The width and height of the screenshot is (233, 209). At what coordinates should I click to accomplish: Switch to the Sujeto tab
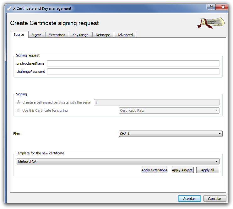36,35
